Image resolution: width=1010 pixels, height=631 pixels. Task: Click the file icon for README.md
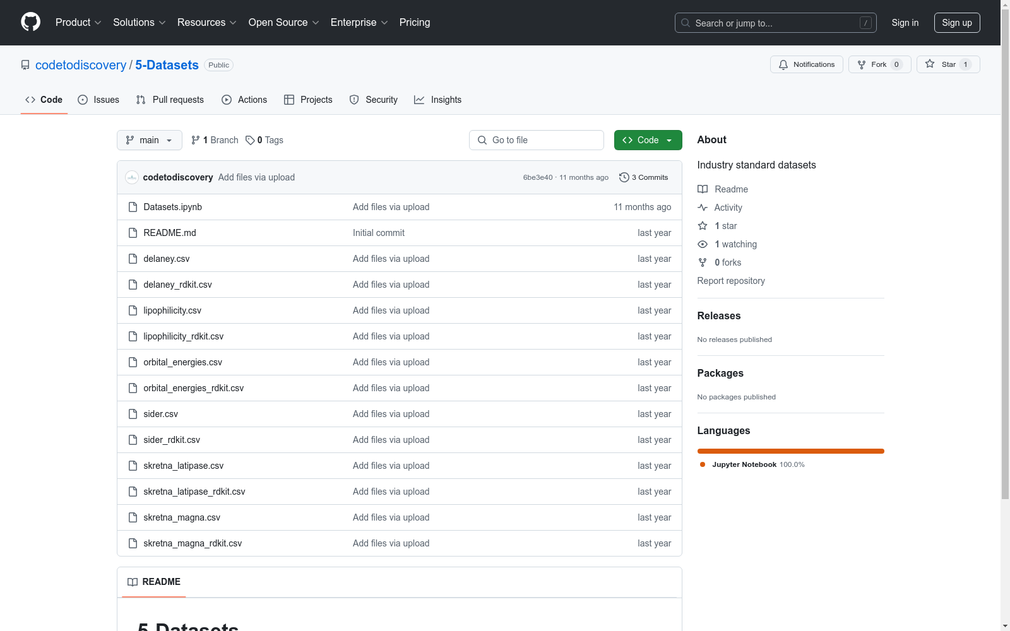click(x=133, y=233)
